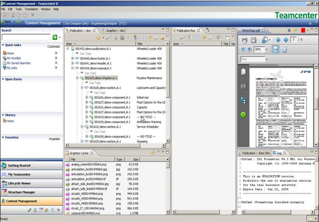Viewport: 319px width, 222px height.
Task: Click the Find input field in PDF viewer
Action: (x=253, y=59)
